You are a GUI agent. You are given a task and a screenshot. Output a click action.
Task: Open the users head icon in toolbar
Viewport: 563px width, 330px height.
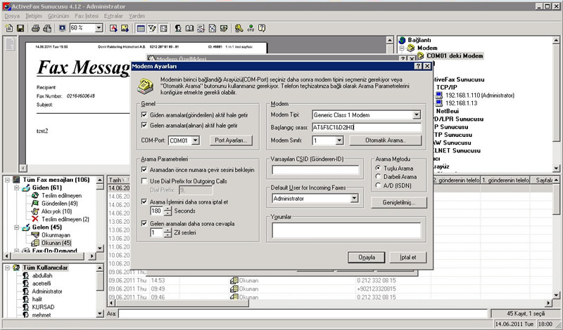coord(178,28)
